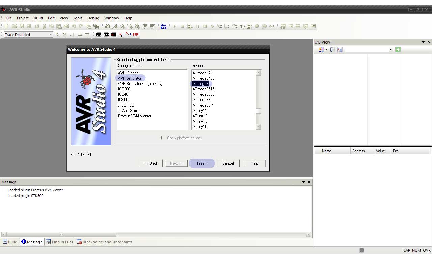Click the Cut scissors icon
The height and width of the screenshot is (259, 432).
point(44,26)
